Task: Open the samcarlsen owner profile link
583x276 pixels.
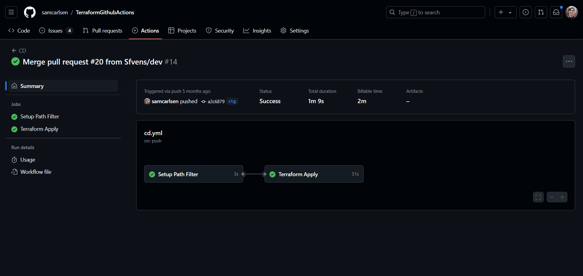Action: [55, 12]
